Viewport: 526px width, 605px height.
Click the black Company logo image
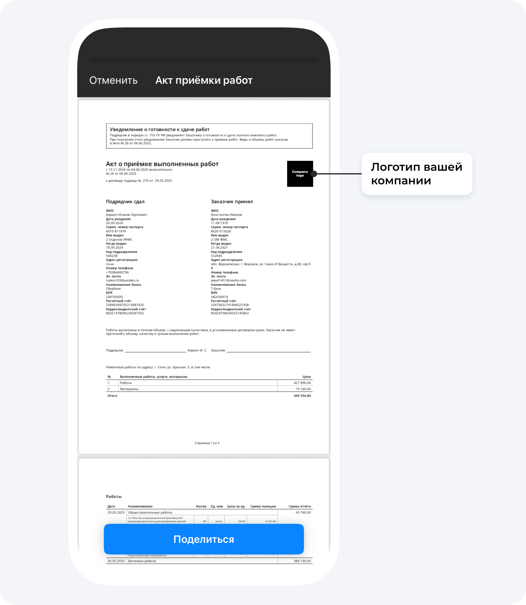point(300,174)
